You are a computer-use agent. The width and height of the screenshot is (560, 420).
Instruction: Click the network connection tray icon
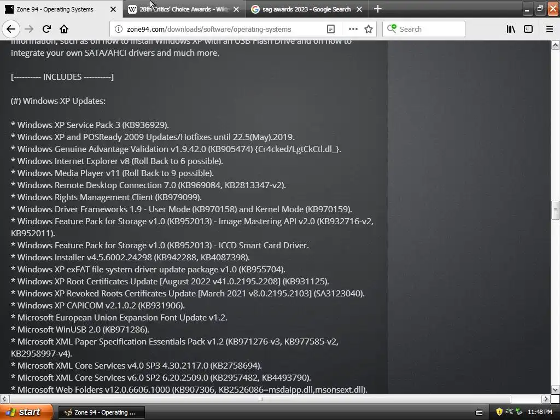click(509, 412)
